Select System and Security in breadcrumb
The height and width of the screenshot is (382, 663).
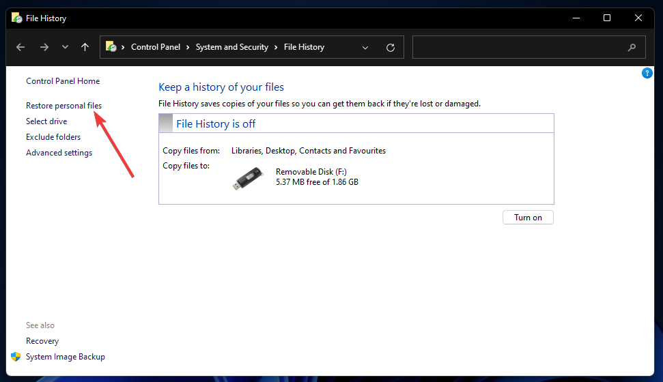point(232,47)
